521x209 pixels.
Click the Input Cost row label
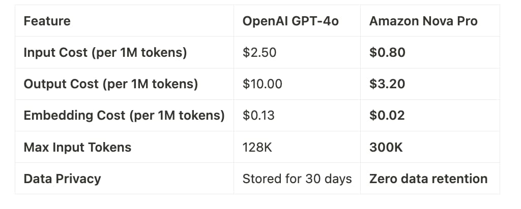(x=105, y=53)
